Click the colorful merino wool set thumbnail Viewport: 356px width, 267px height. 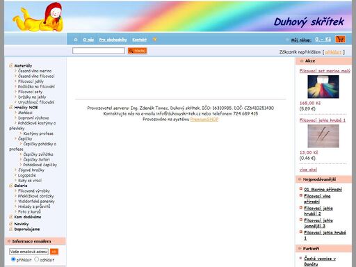pyautogui.click(x=323, y=87)
